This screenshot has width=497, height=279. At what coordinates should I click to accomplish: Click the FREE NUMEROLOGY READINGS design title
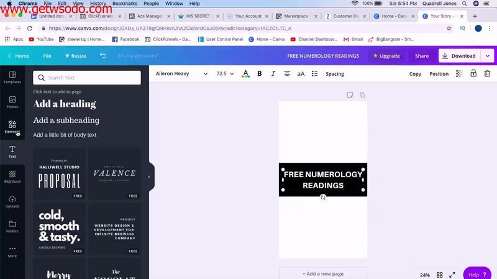[x=323, y=56]
